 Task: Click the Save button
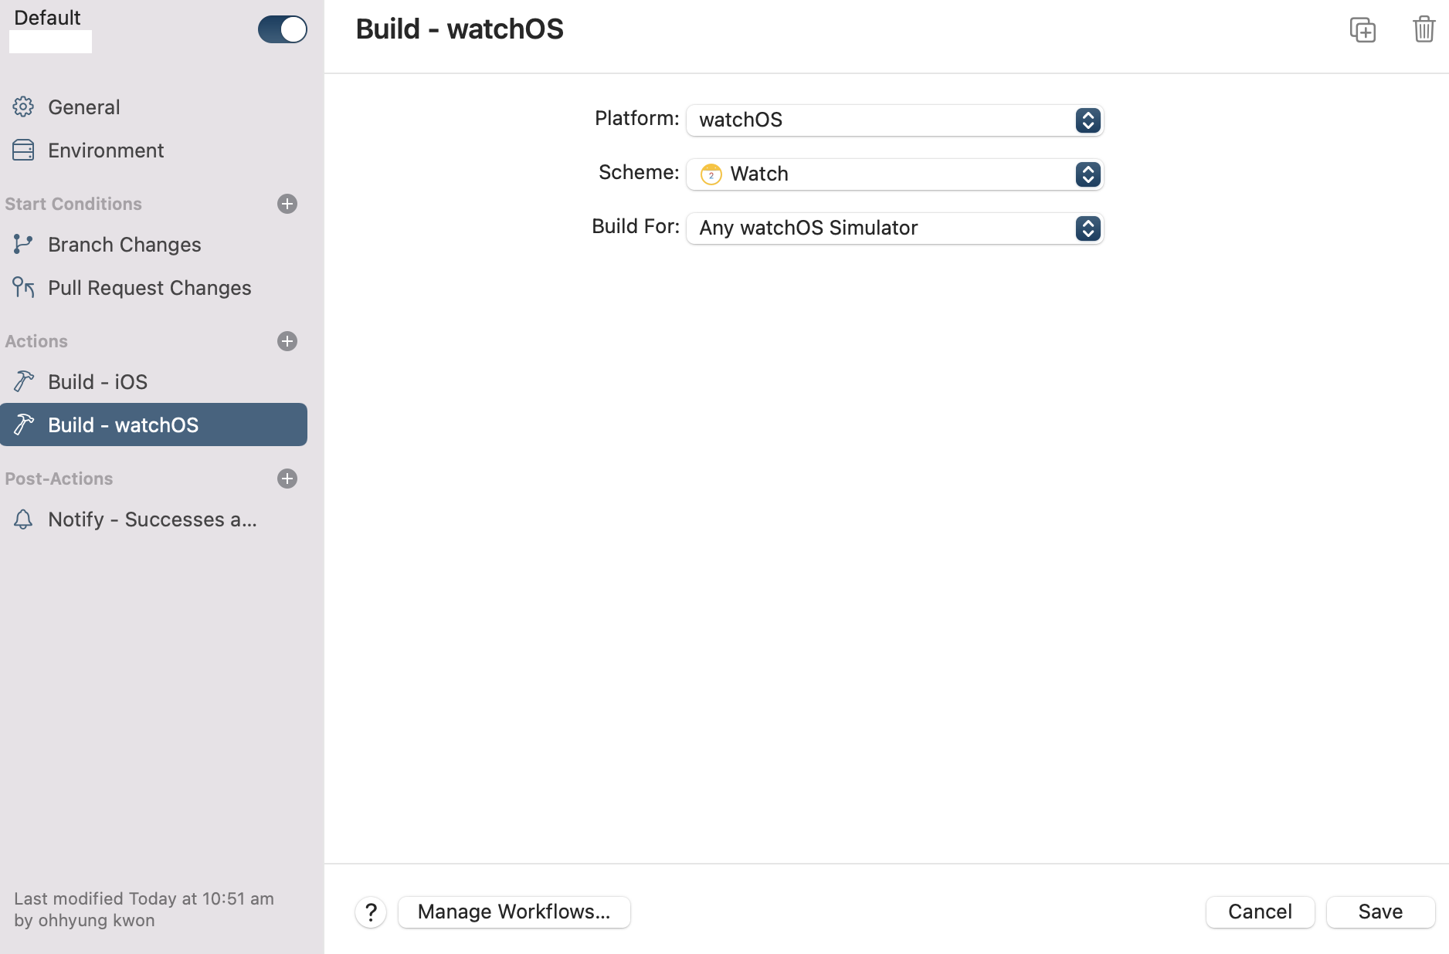coord(1380,912)
